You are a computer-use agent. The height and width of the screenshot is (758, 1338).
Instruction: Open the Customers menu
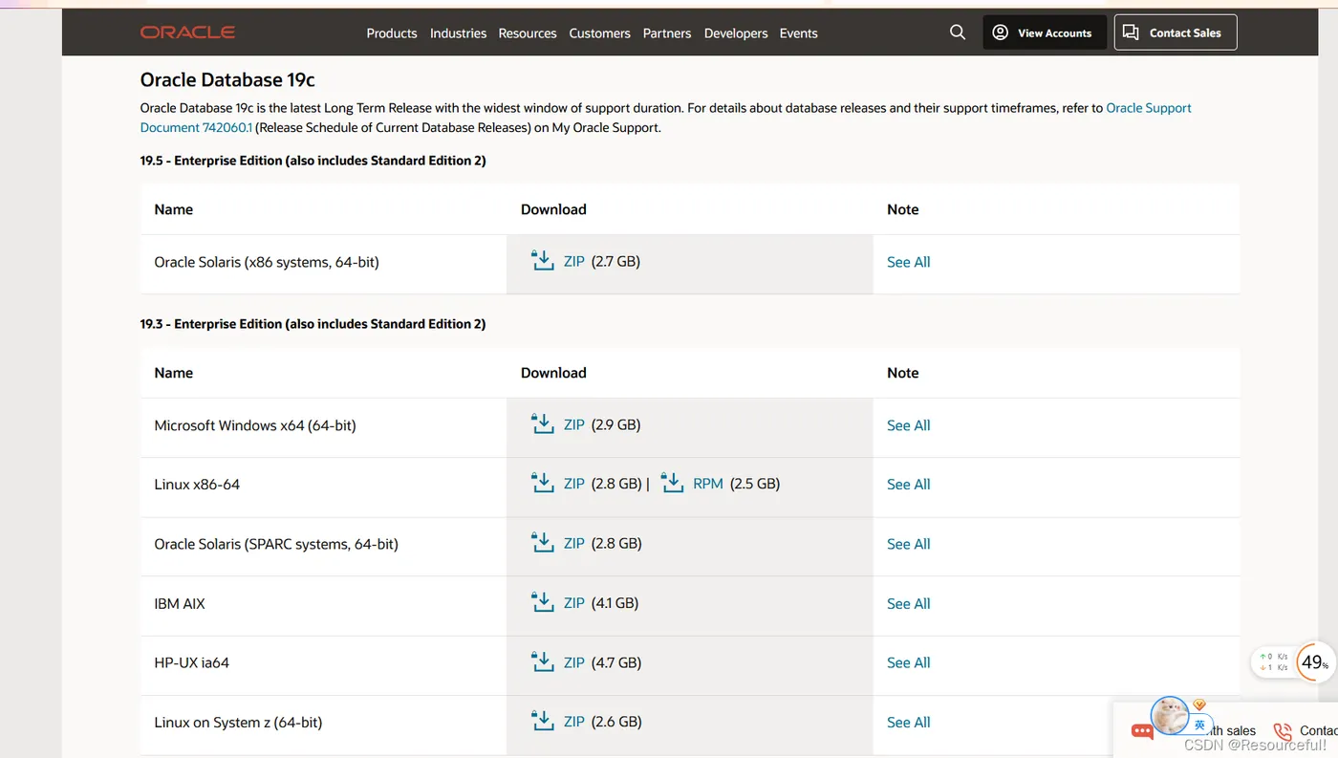pyautogui.click(x=599, y=32)
